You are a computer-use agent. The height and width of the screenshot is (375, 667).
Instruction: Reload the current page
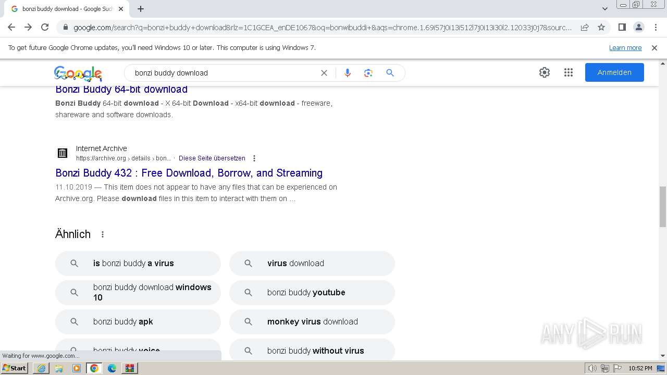pyautogui.click(x=45, y=27)
